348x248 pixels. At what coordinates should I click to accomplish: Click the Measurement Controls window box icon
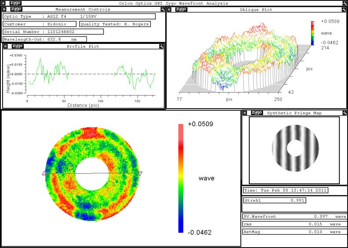(x=4, y=9)
